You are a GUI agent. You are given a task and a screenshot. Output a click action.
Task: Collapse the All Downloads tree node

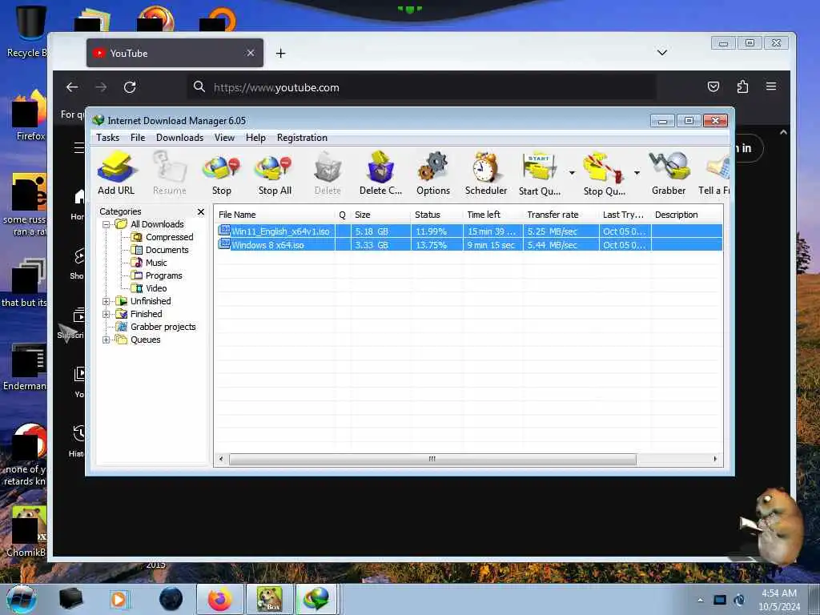(107, 224)
